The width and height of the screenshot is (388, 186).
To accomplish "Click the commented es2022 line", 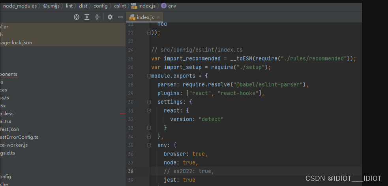I will click(x=189, y=171).
